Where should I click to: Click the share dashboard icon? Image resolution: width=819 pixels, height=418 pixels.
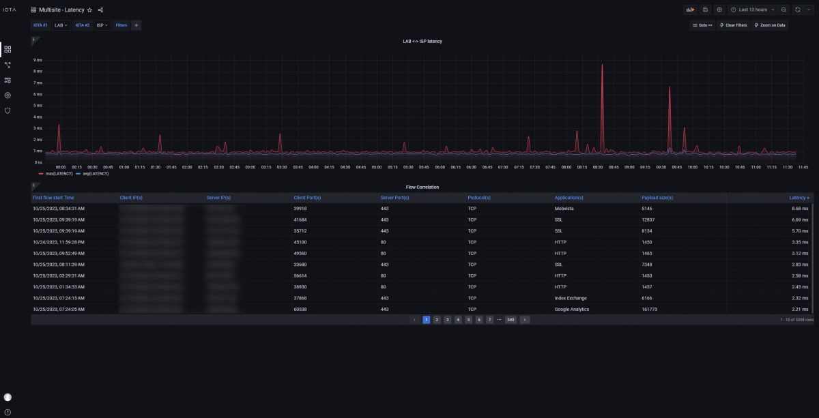tap(100, 10)
